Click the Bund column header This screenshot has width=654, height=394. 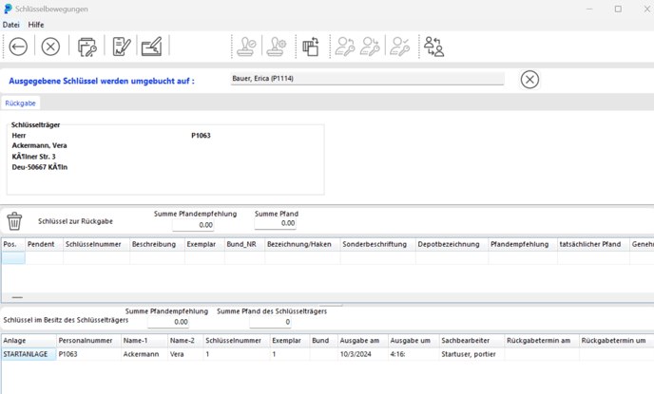point(324,341)
